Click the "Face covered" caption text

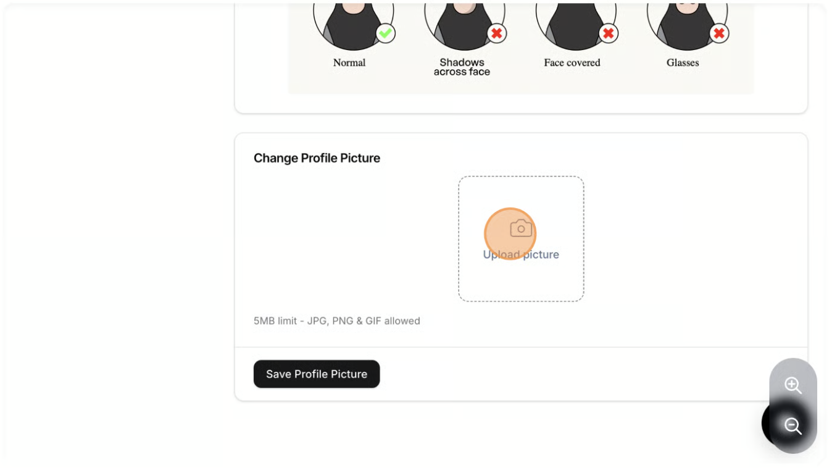[572, 62]
